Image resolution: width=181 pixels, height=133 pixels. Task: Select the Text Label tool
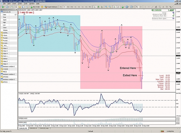[167, 7]
